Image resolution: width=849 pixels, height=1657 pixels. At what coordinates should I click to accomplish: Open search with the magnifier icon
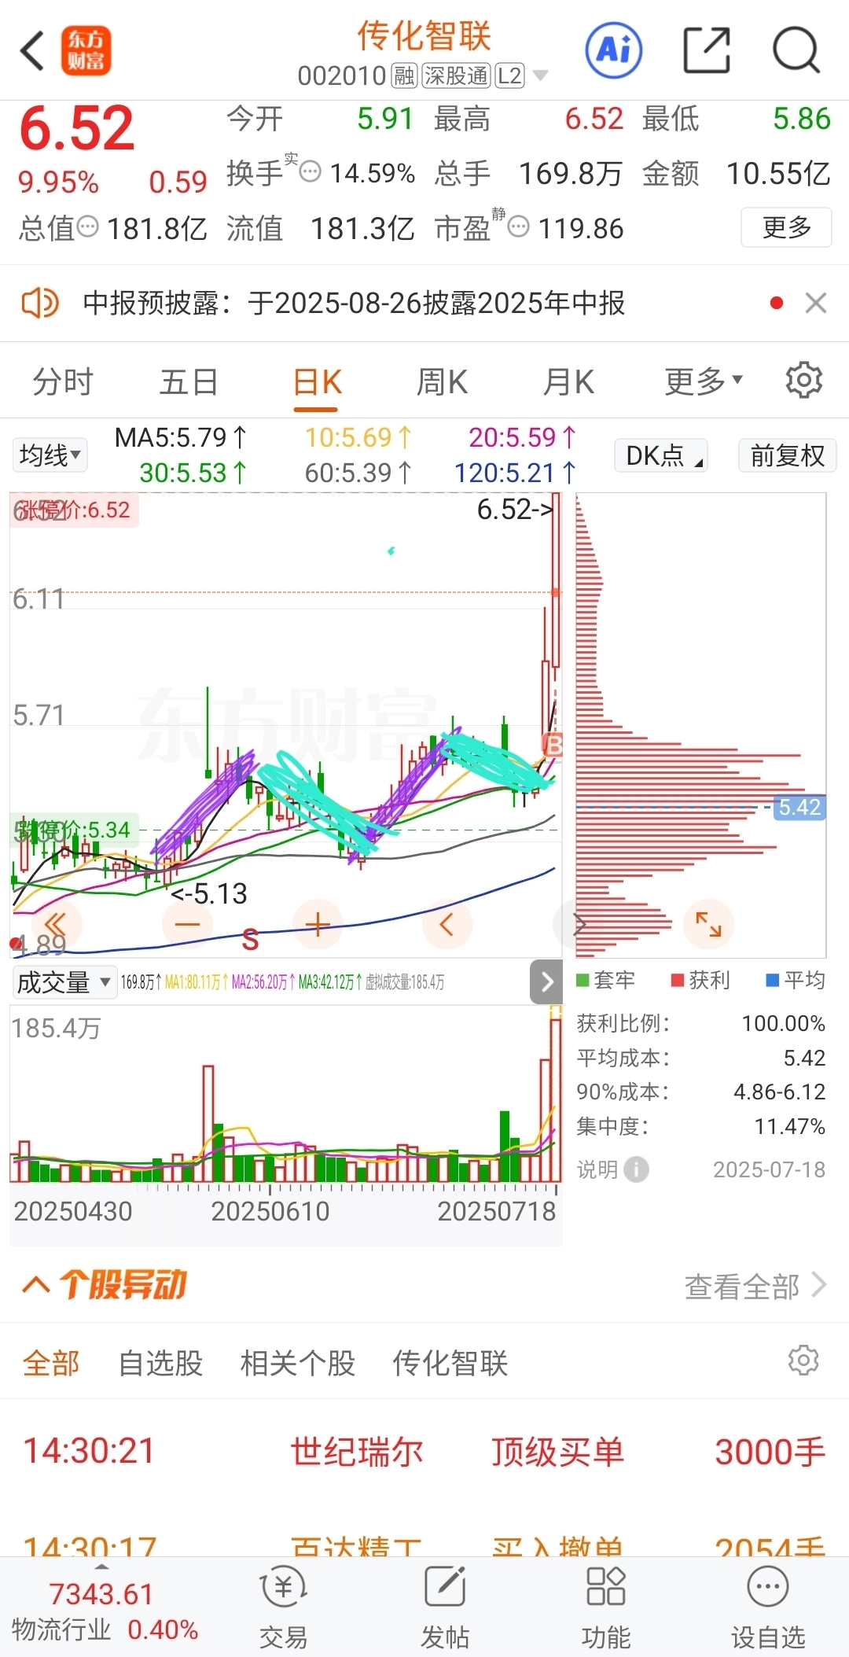tap(796, 50)
